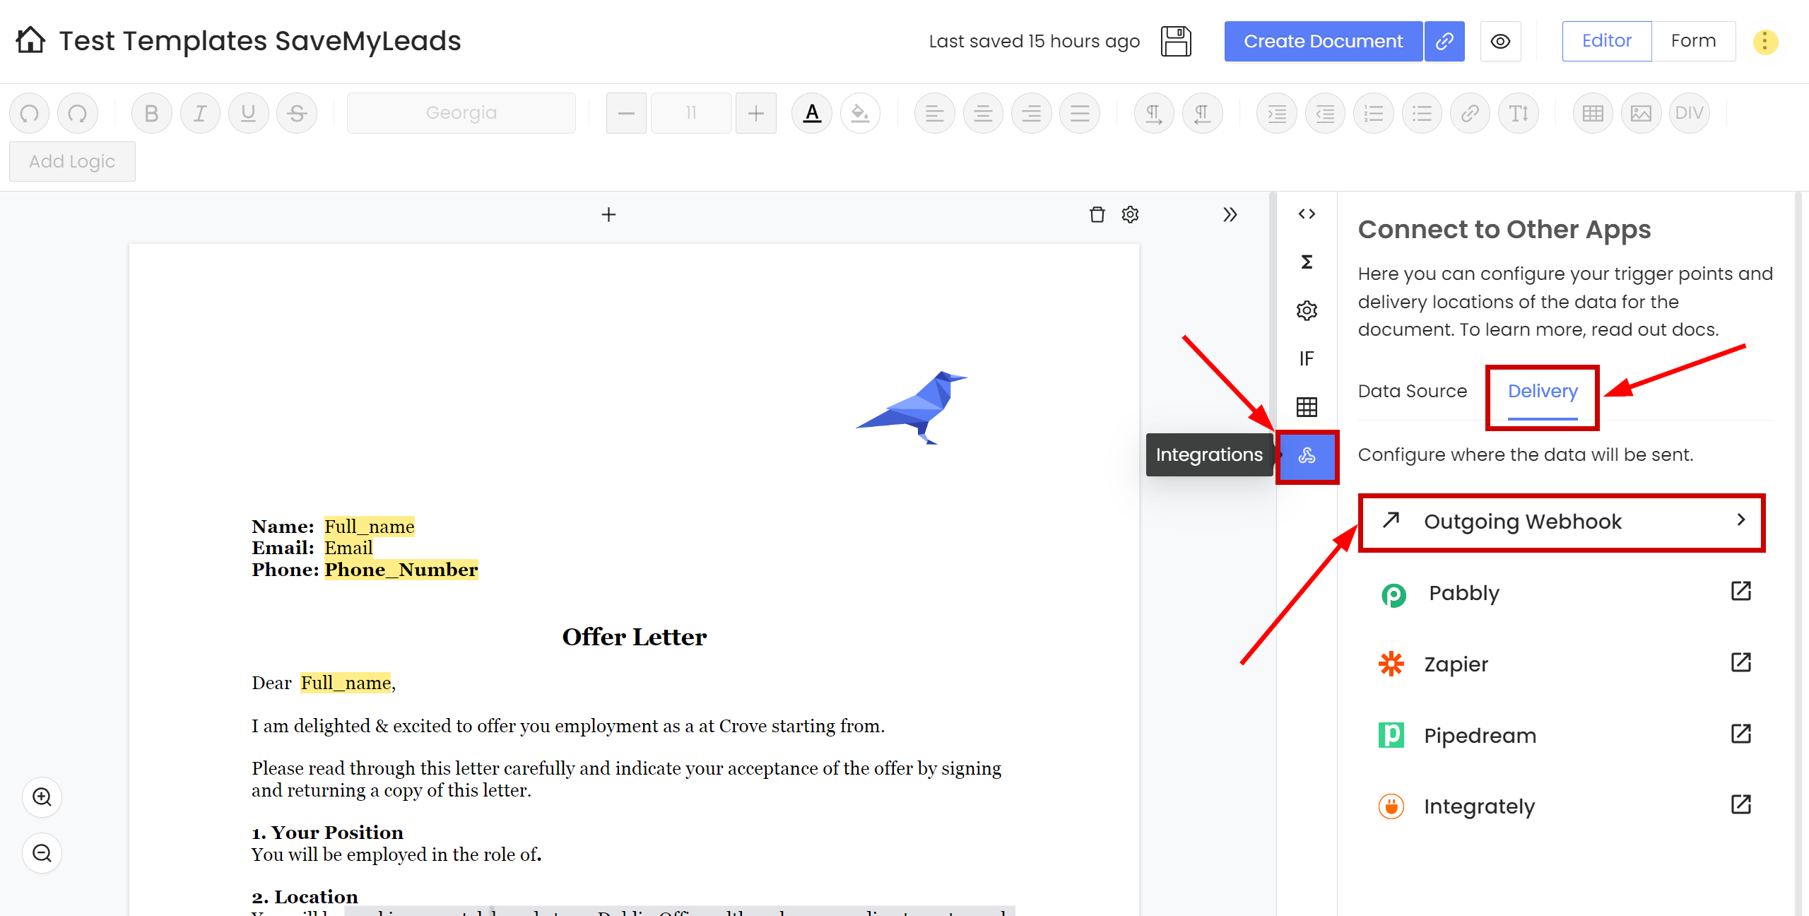
Task: Click the Offer Letter heading
Action: pos(634,637)
